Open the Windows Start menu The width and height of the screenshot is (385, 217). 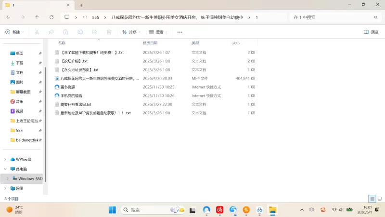click(x=112, y=210)
